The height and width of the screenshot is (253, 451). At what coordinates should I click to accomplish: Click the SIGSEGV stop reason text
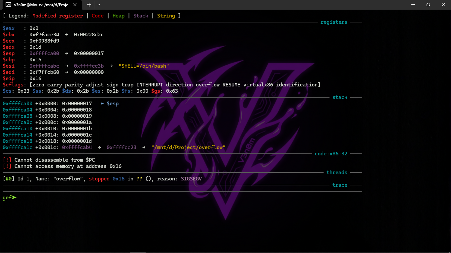(x=191, y=179)
